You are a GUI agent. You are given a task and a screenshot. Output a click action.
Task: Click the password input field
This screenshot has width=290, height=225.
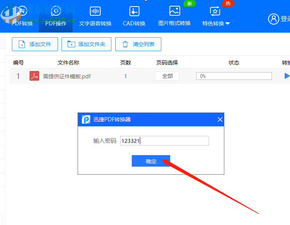(x=164, y=141)
